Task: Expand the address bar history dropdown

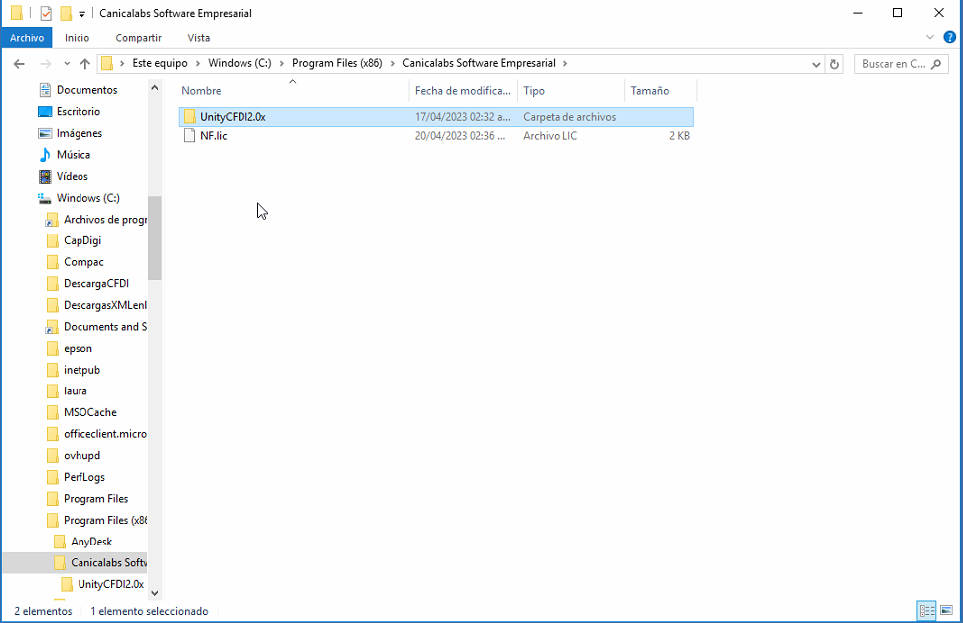Action: [x=816, y=64]
